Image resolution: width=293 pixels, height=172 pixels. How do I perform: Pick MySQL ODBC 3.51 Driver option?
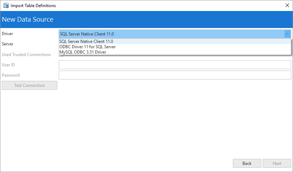pos(175,52)
